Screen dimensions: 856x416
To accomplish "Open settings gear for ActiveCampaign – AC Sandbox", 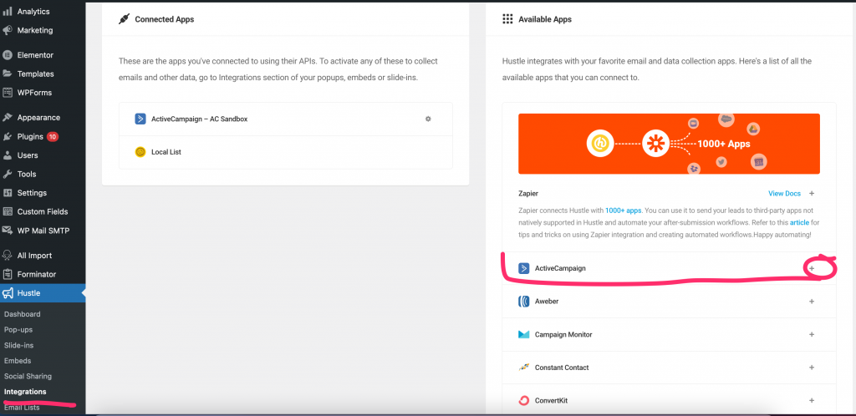I will (428, 119).
